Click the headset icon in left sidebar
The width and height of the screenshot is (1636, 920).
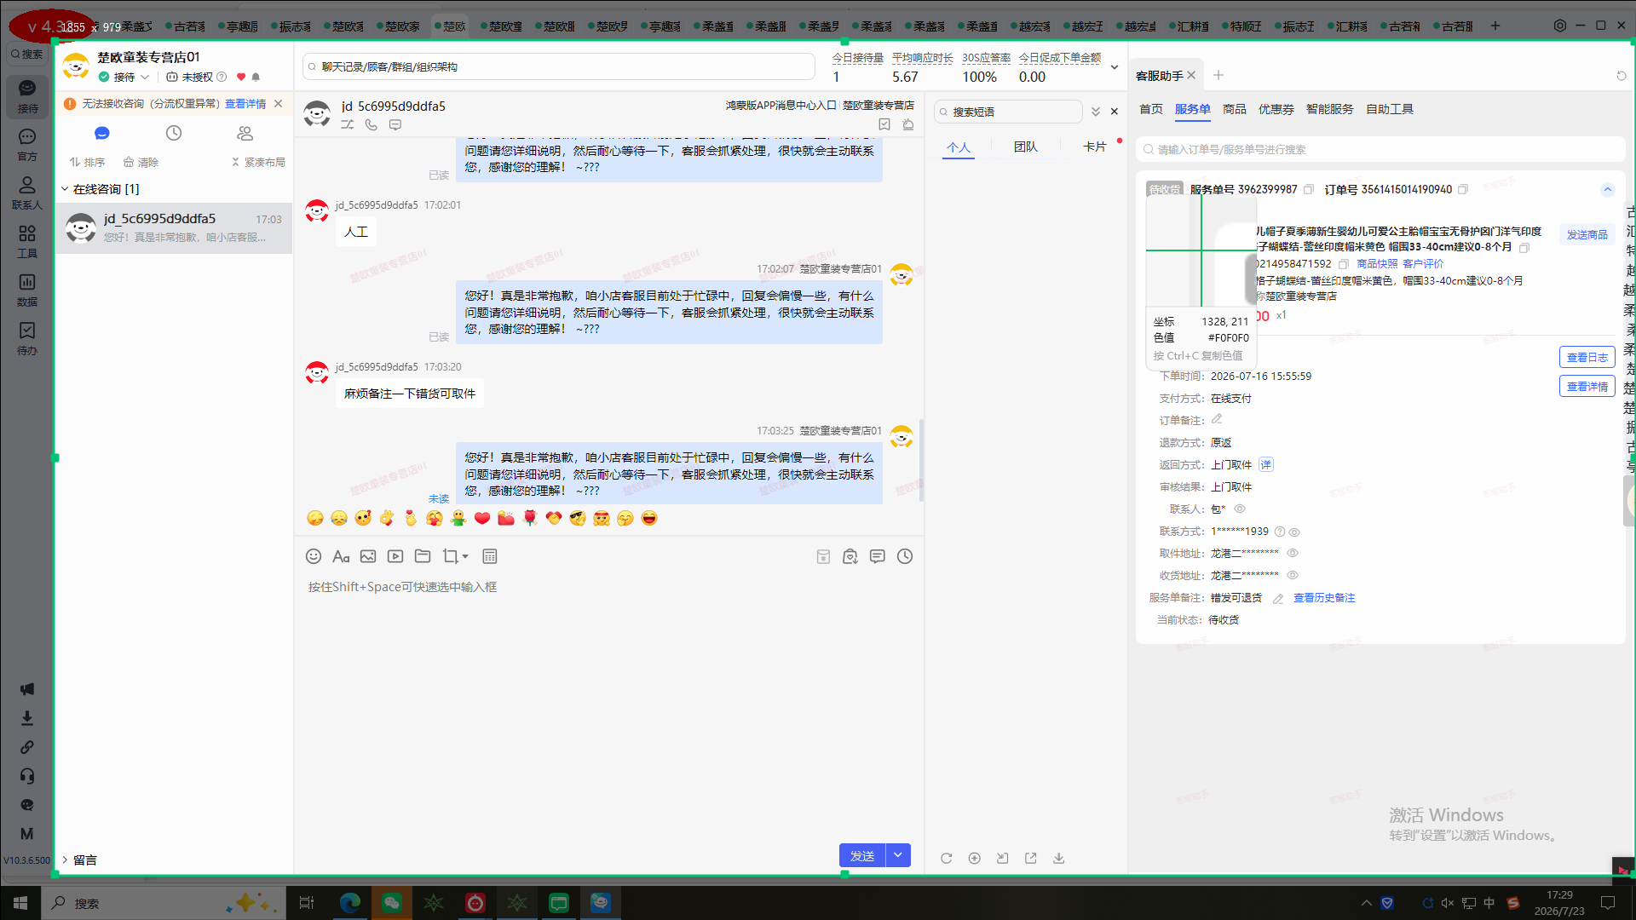[x=27, y=776]
